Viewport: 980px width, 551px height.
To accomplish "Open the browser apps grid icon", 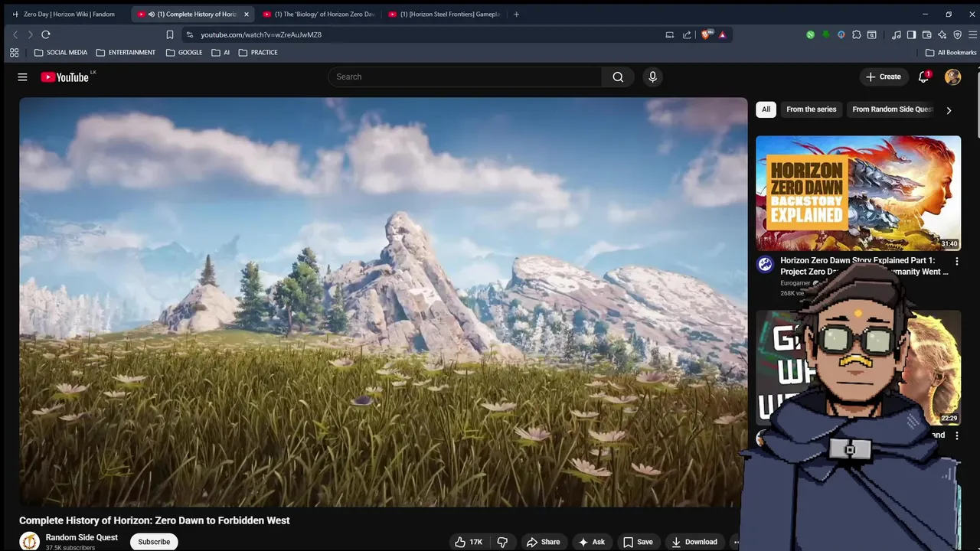I will (14, 53).
